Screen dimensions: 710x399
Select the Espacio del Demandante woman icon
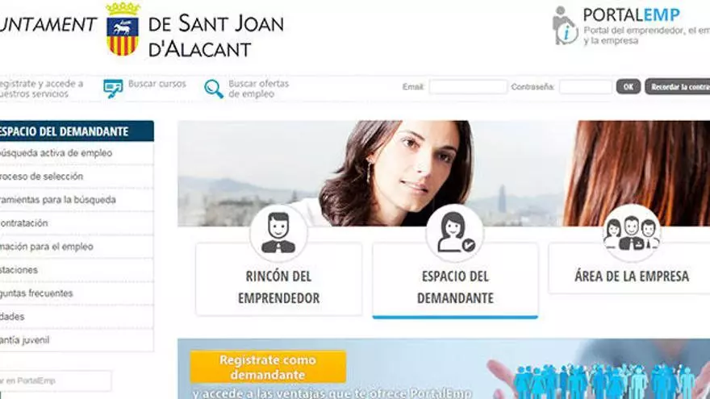click(x=455, y=232)
